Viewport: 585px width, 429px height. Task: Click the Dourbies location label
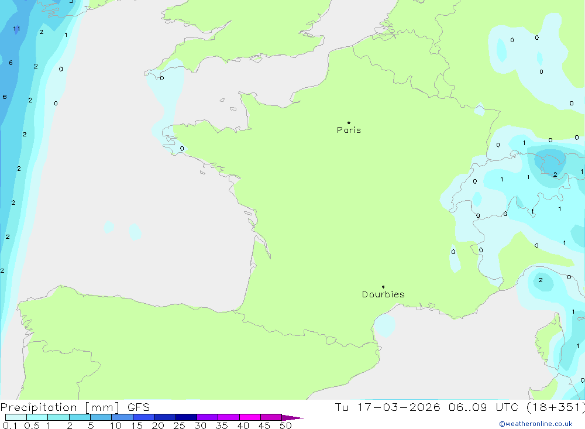(383, 294)
